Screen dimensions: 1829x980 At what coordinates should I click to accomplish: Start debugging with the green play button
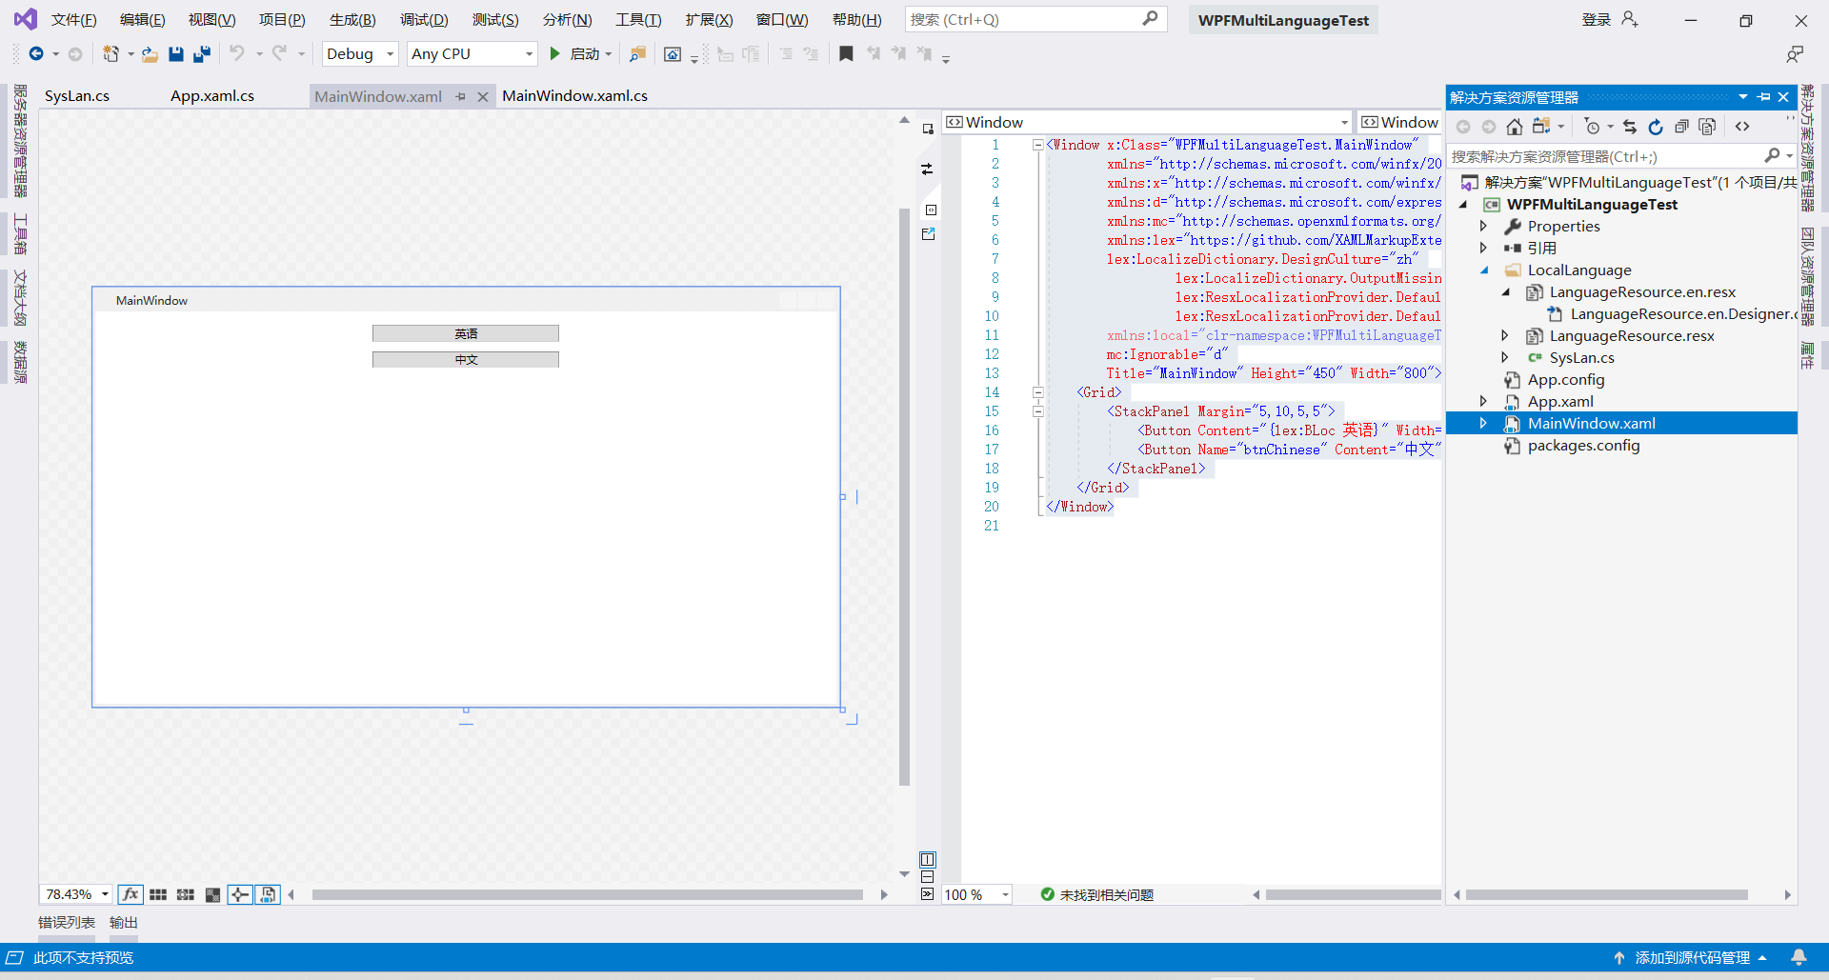[554, 54]
